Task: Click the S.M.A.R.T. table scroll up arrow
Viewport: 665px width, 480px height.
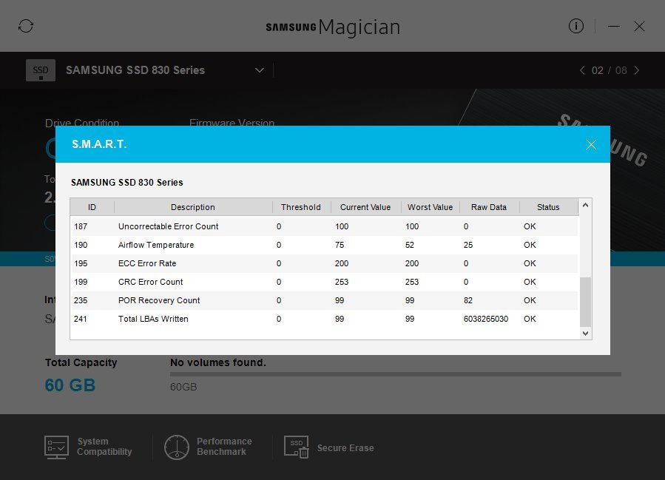Action: 585,205
